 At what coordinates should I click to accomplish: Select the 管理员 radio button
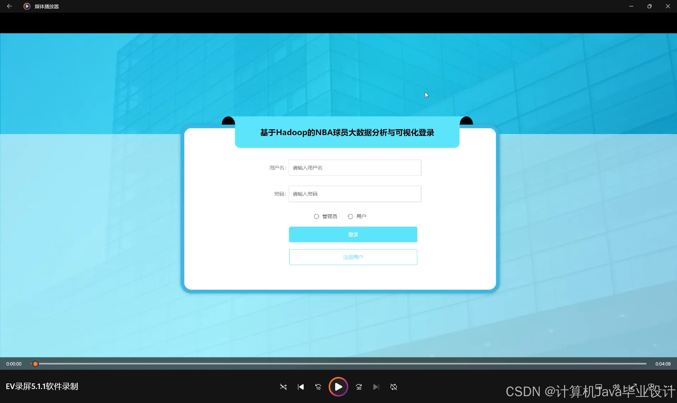(316, 216)
